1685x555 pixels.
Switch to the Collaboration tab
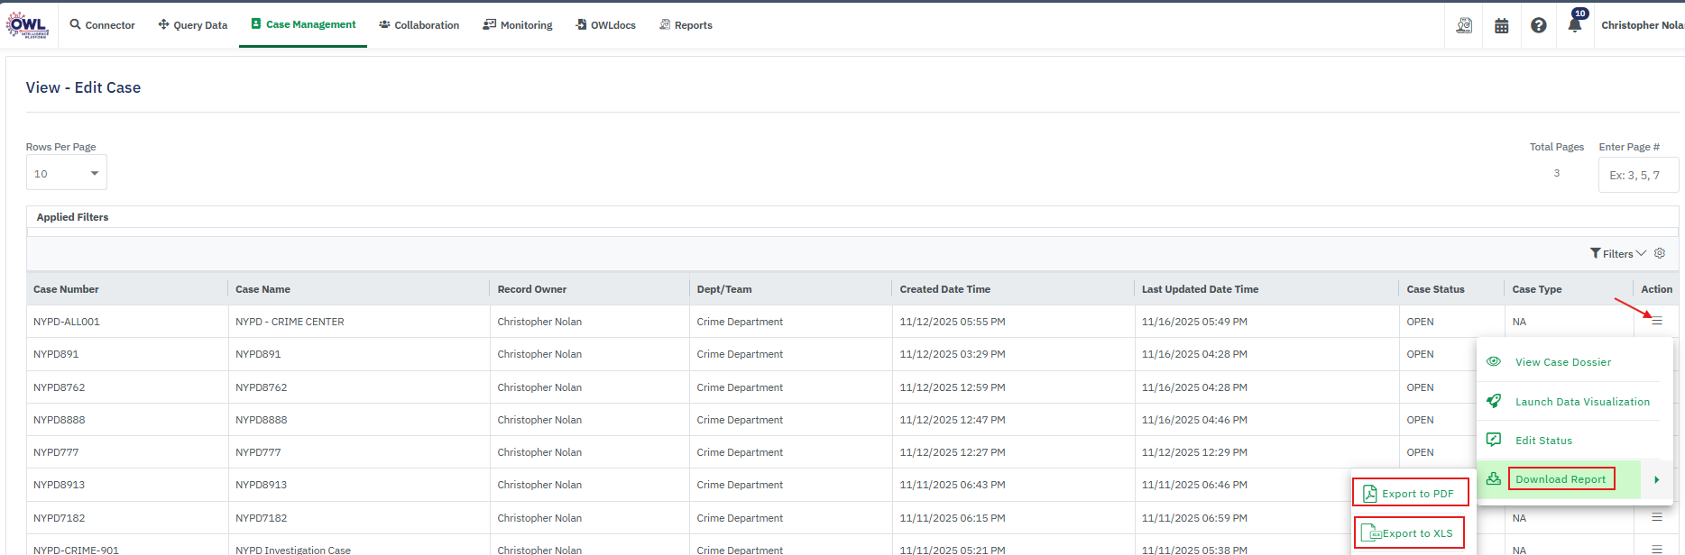(419, 25)
